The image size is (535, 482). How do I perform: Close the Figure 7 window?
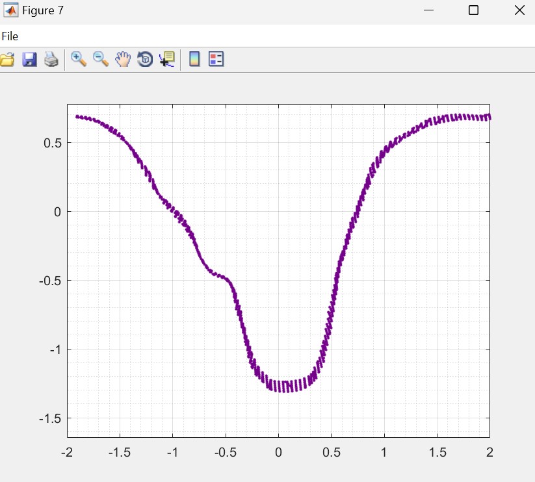[x=519, y=10]
